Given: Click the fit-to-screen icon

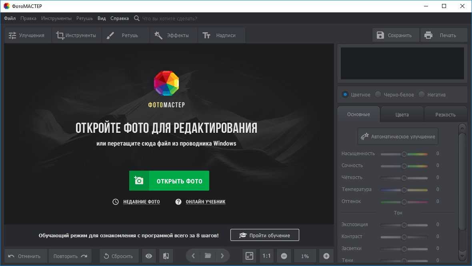Looking at the screenshot, I should click(249, 256).
